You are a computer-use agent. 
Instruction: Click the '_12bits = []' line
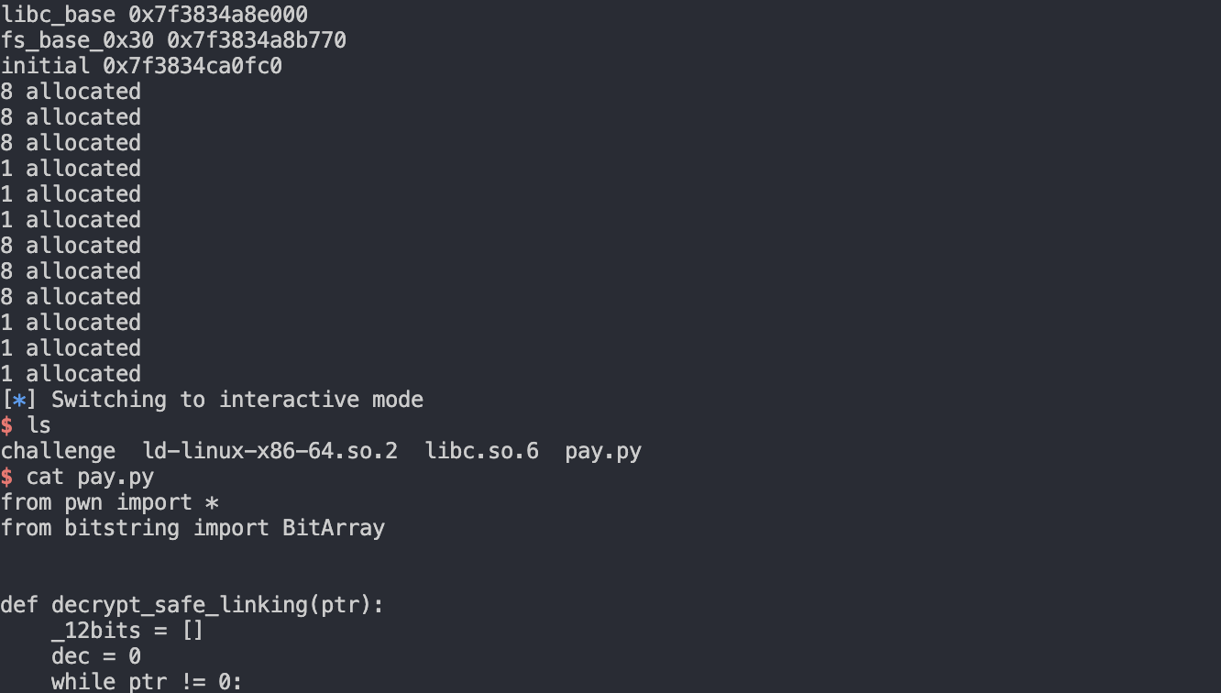coord(128,631)
